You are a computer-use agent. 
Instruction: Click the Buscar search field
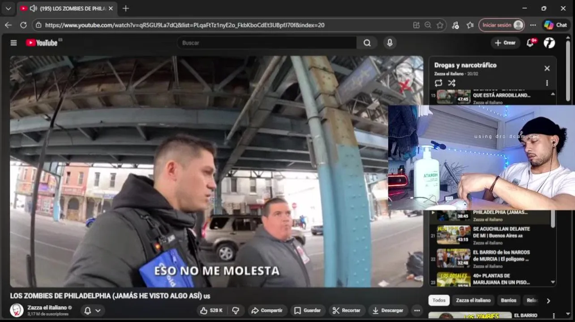point(267,43)
